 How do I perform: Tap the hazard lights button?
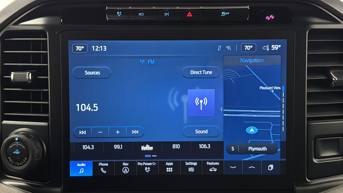coord(189,14)
